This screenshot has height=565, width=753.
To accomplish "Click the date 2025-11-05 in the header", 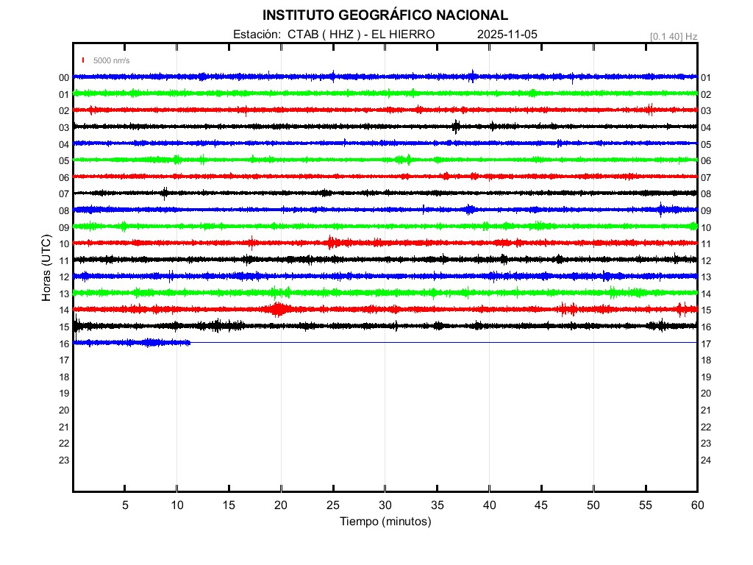I will tap(507, 35).
